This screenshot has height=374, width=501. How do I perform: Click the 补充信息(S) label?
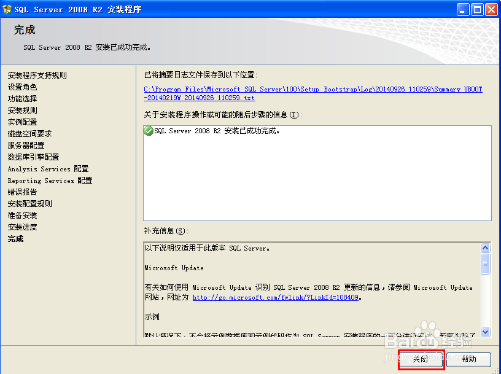click(x=166, y=231)
